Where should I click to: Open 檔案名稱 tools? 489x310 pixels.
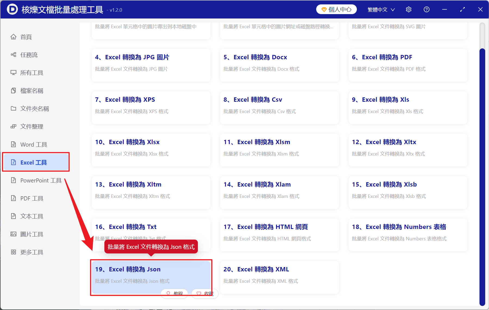36,91
